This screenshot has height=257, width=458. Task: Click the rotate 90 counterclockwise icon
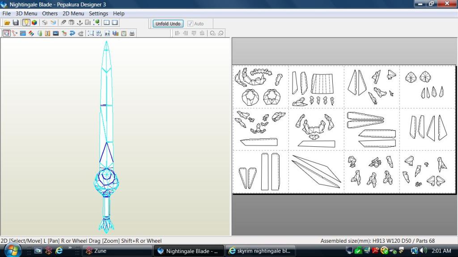point(212,33)
